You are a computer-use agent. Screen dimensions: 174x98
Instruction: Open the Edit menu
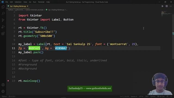[x=11, y=2]
